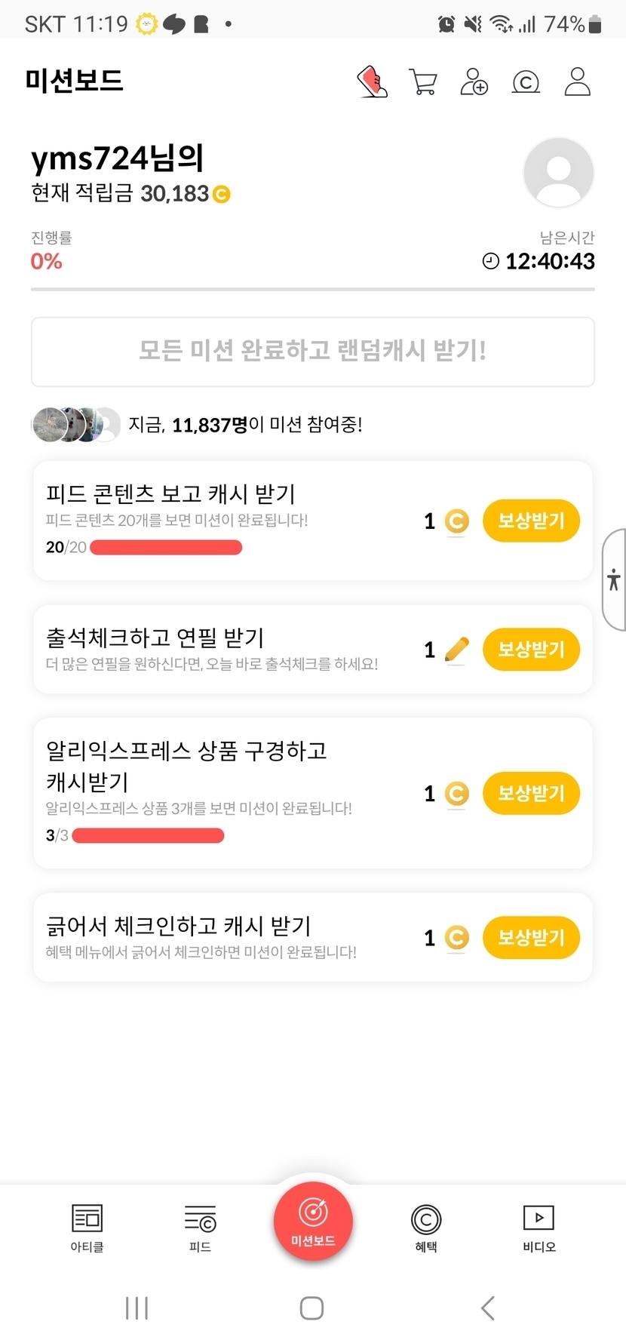Open the sneaker step-counter icon
Screen dimensions: 626x1343
pyautogui.click(x=372, y=81)
